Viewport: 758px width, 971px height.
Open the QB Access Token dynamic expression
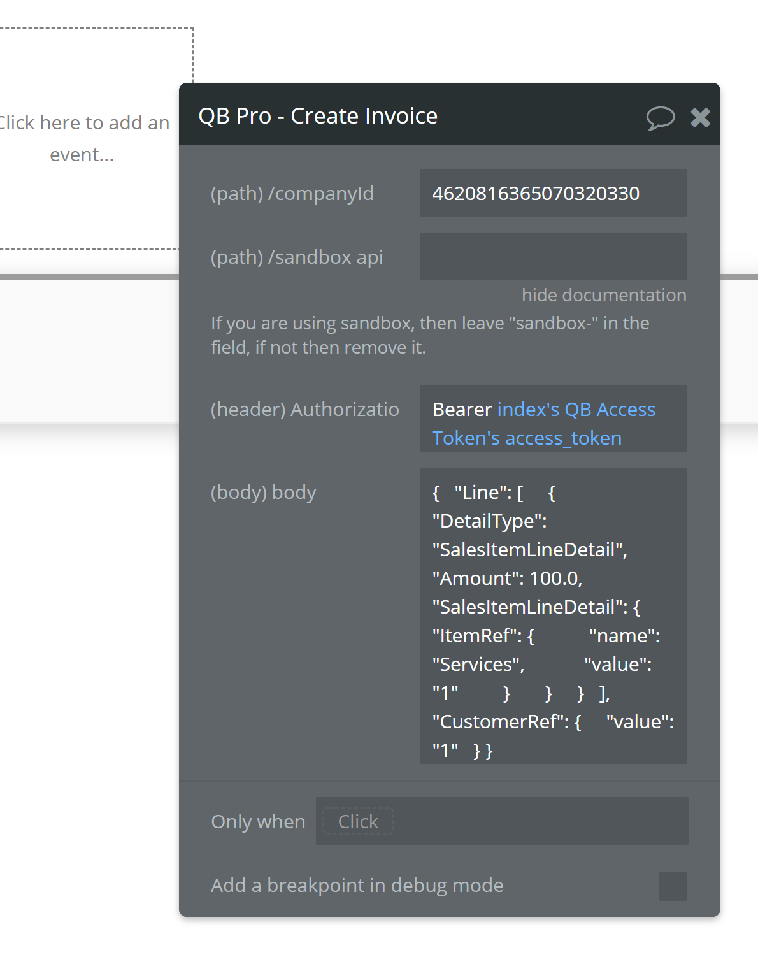(543, 424)
